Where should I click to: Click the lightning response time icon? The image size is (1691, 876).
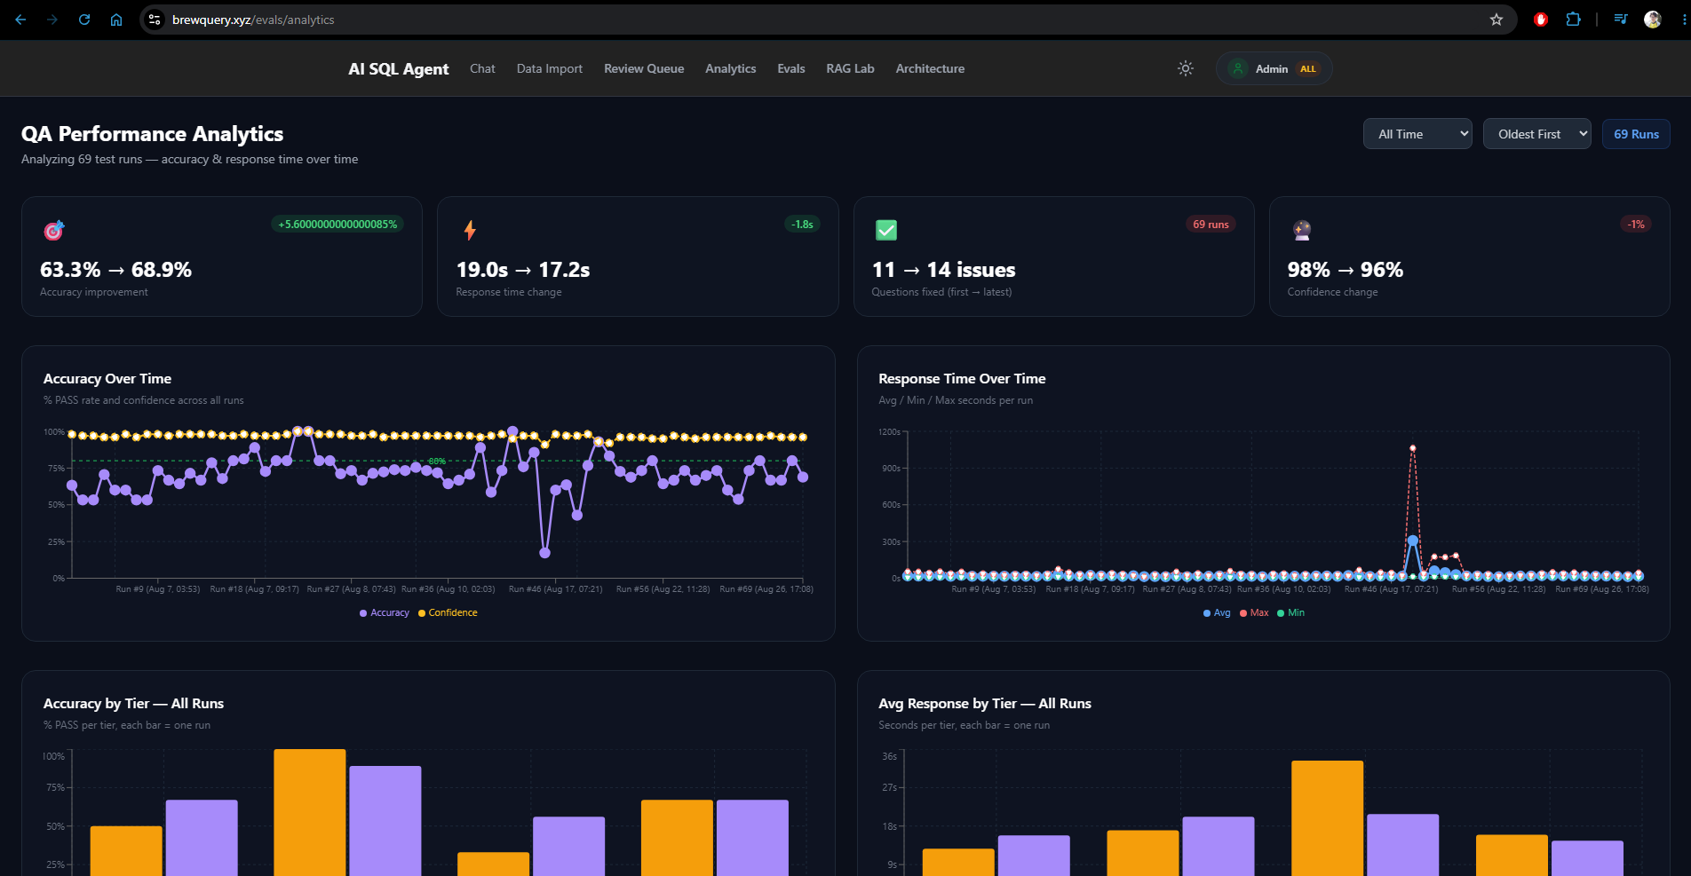pyautogui.click(x=470, y=230)
